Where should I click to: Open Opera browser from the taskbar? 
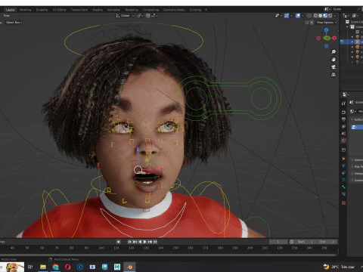(x=68, y=267)
